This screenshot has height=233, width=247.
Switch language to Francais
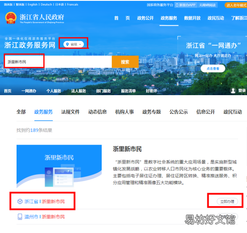click(72, 5)
